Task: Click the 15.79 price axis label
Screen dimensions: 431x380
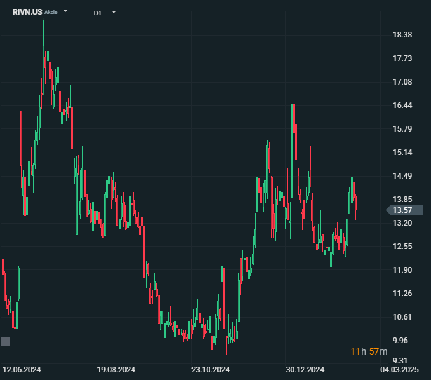Action: pyautogui.click(x=402, y=129)
